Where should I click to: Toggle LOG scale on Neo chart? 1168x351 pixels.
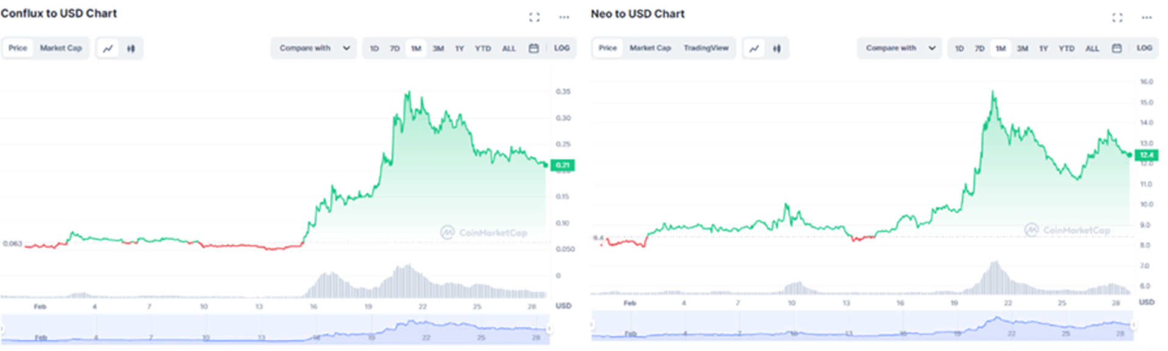tap(1144, 49)
